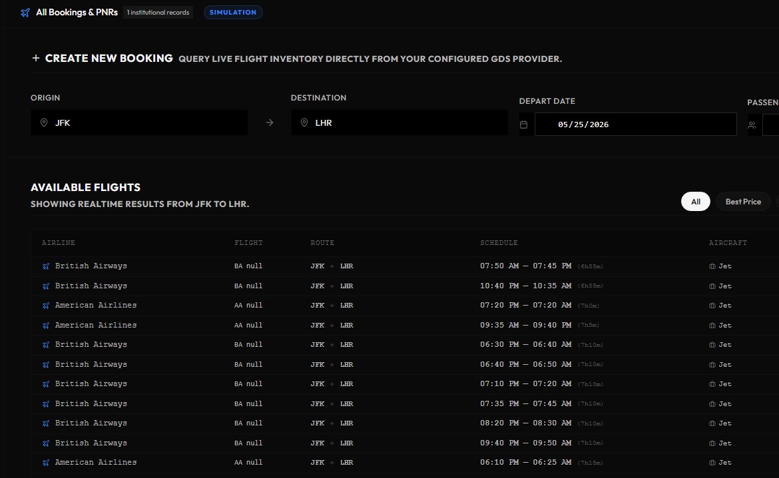Viewport: 779px width, 478px height.
Task: Click the passengers people icon
Action: tap(752, 125)
